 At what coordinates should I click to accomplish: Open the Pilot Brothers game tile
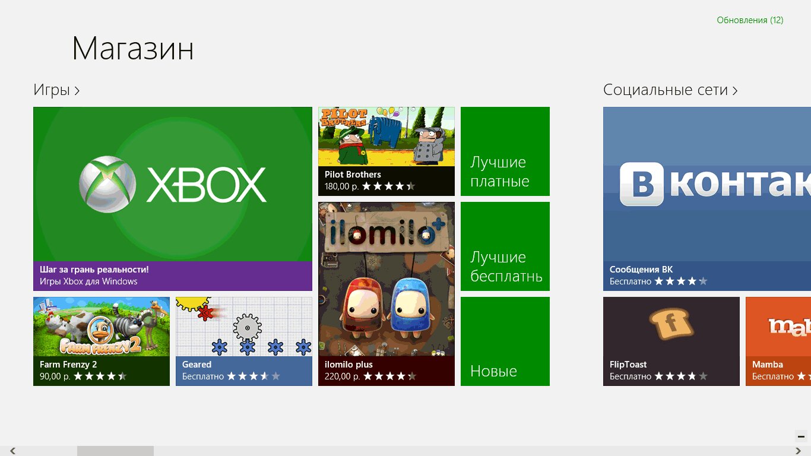point(387,151)
